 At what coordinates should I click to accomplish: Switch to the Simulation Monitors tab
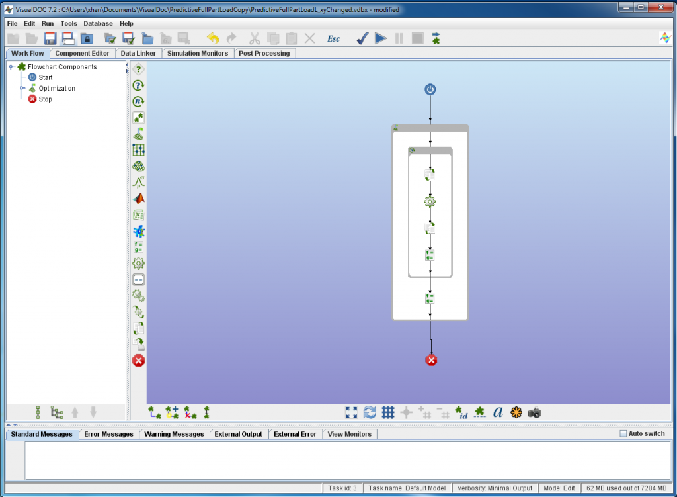point(197,53)
